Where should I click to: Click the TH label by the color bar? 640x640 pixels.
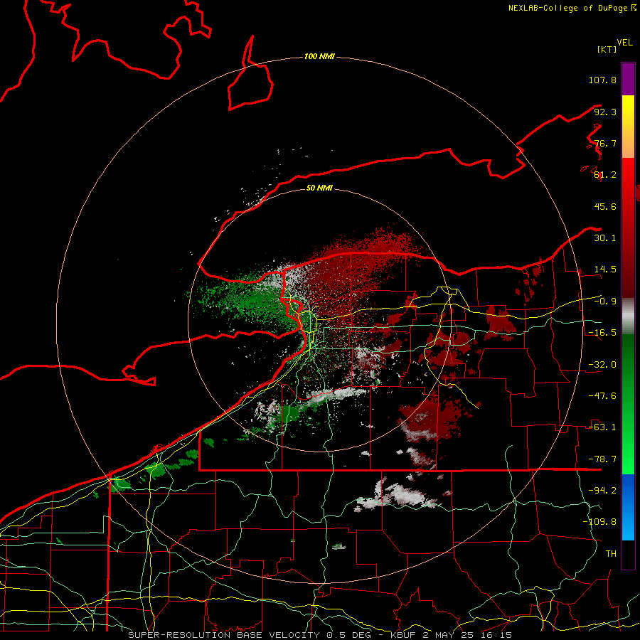click(611, 553)
